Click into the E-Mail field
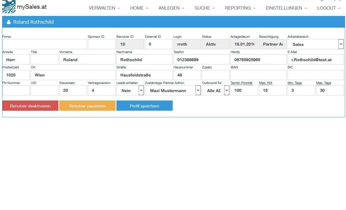This screenshot has width=346, height=210. click(x=315, y=60)
